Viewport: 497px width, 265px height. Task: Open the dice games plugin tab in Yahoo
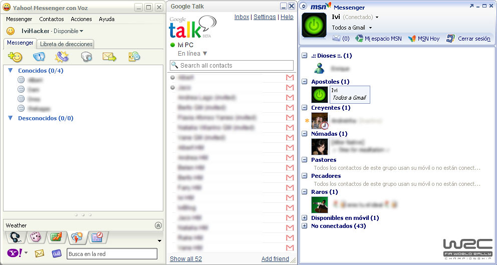[36, 237]
